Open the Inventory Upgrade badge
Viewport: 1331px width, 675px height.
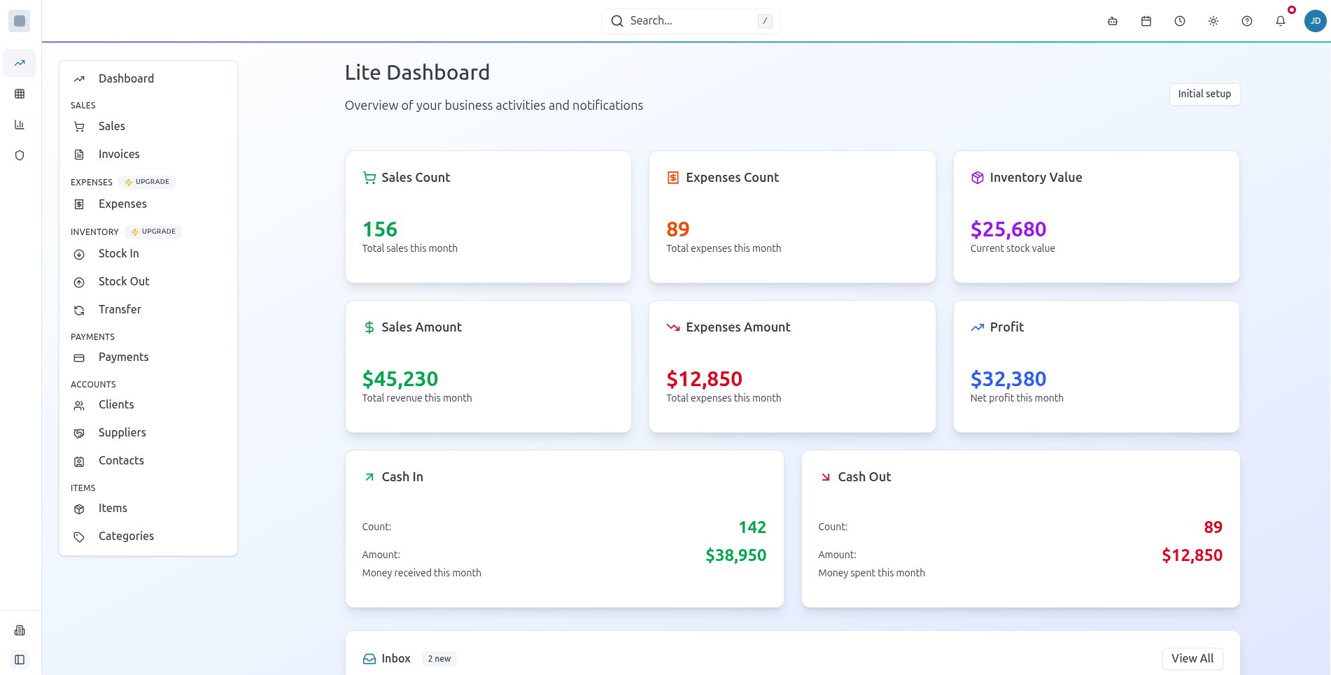(153, 232)
